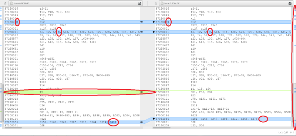Save the left pane file
Screen dimensions: 296x136
pyautogui.click(x=5, y=3)
